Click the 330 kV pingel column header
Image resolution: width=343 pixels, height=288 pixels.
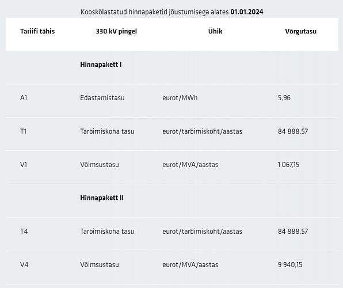[x=116, y=31]
